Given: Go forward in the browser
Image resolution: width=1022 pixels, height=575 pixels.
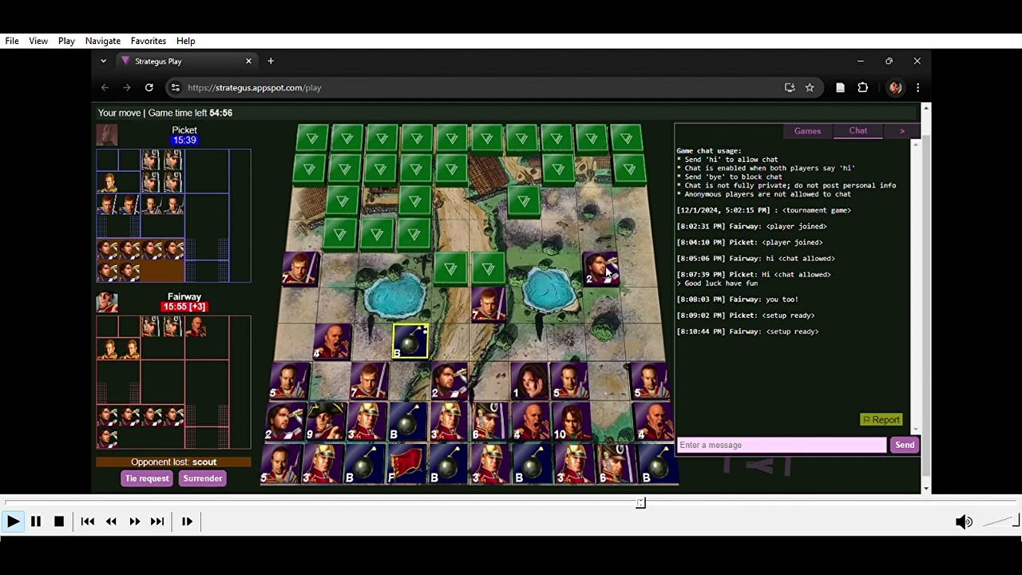Looking at the screenshot, I should (x=126, y=88).
